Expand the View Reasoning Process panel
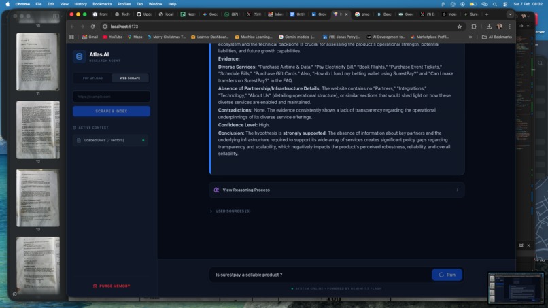The width and height of the screenshot is (548, 308). pyautogui.click(x=337, y=190)
